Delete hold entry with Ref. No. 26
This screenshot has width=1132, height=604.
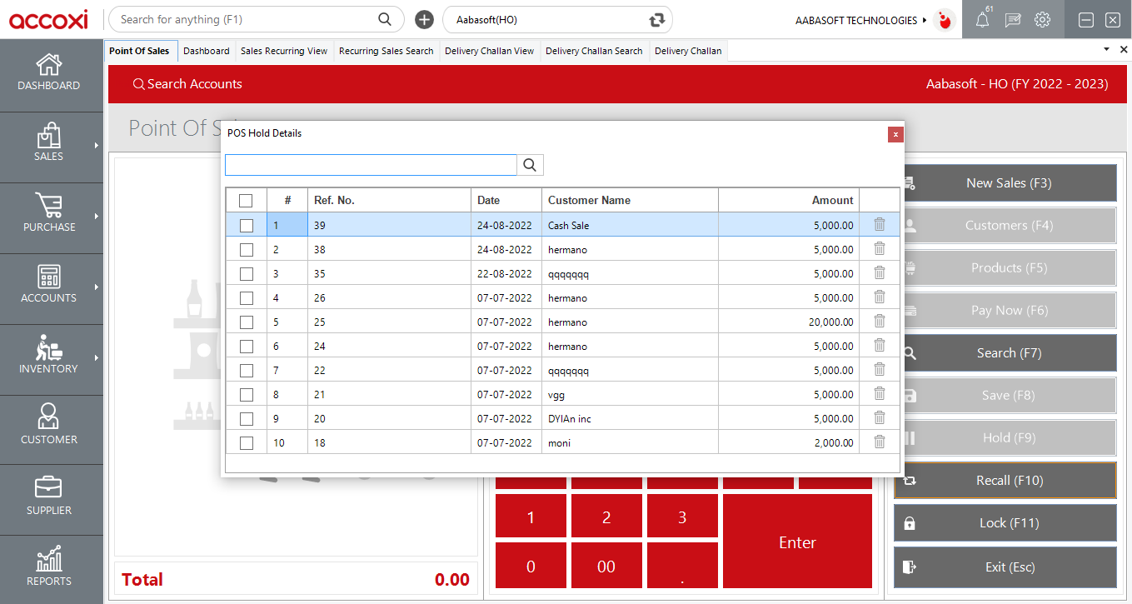click(879, 297)
